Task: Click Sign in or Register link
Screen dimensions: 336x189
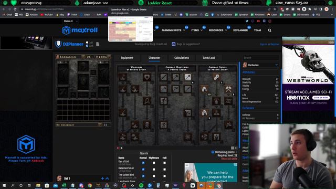Action: pyautogui.click(x=269, y=44)
